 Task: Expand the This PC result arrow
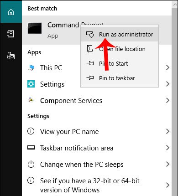[x=168, y=67]
